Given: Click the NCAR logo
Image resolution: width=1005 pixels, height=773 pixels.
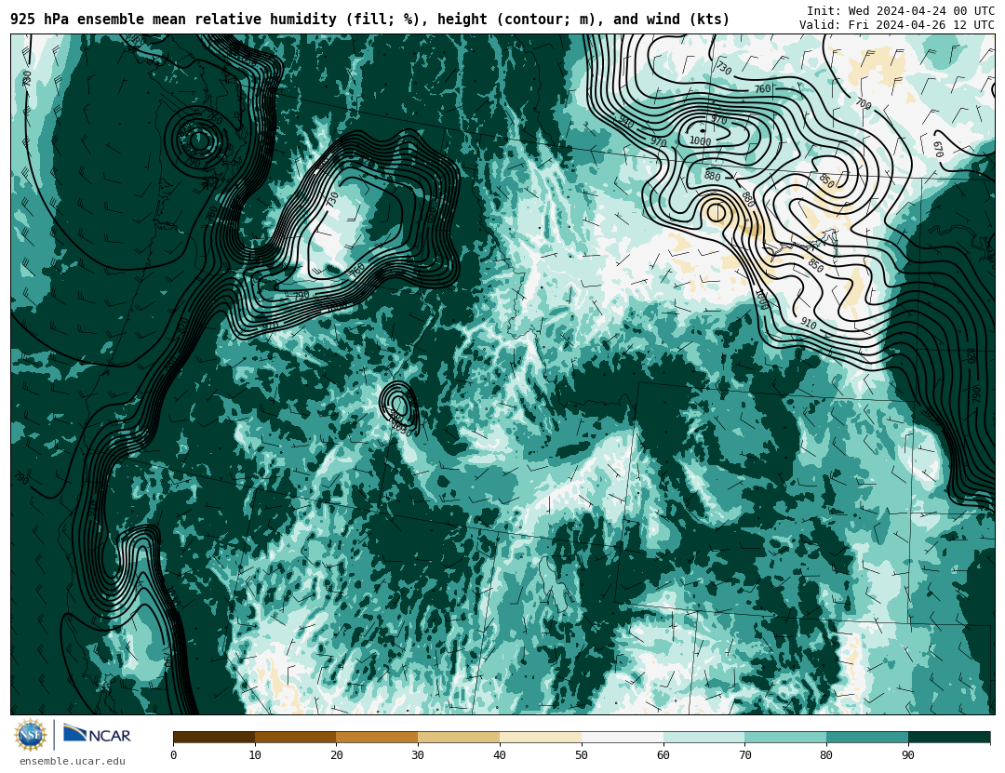Looking at the screenshot, I should pos(98,735).
